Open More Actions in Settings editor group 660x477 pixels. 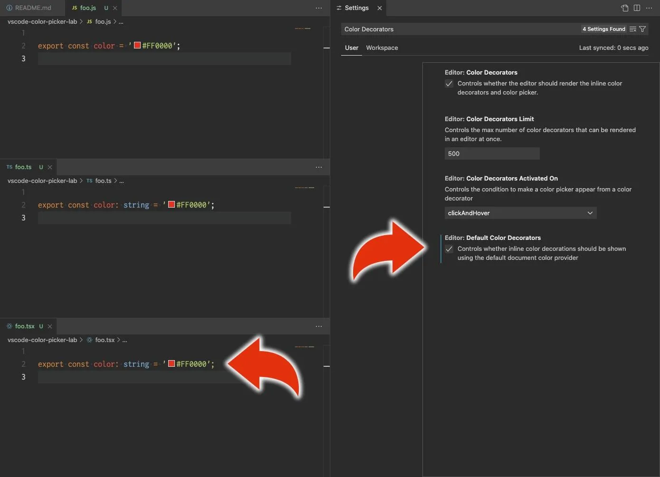pos(649,8)
